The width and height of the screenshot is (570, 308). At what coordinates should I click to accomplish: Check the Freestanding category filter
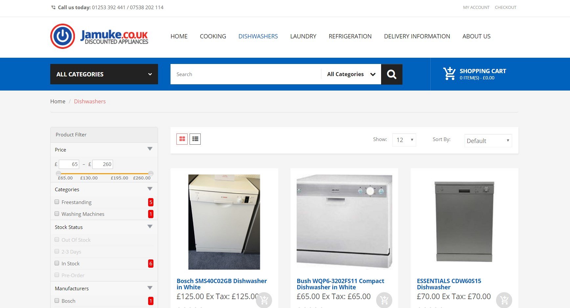pos(57,202)
